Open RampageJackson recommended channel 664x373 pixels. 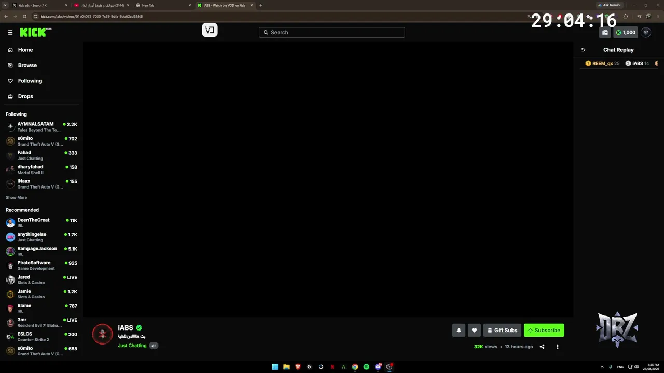click(x=41, y=251)
